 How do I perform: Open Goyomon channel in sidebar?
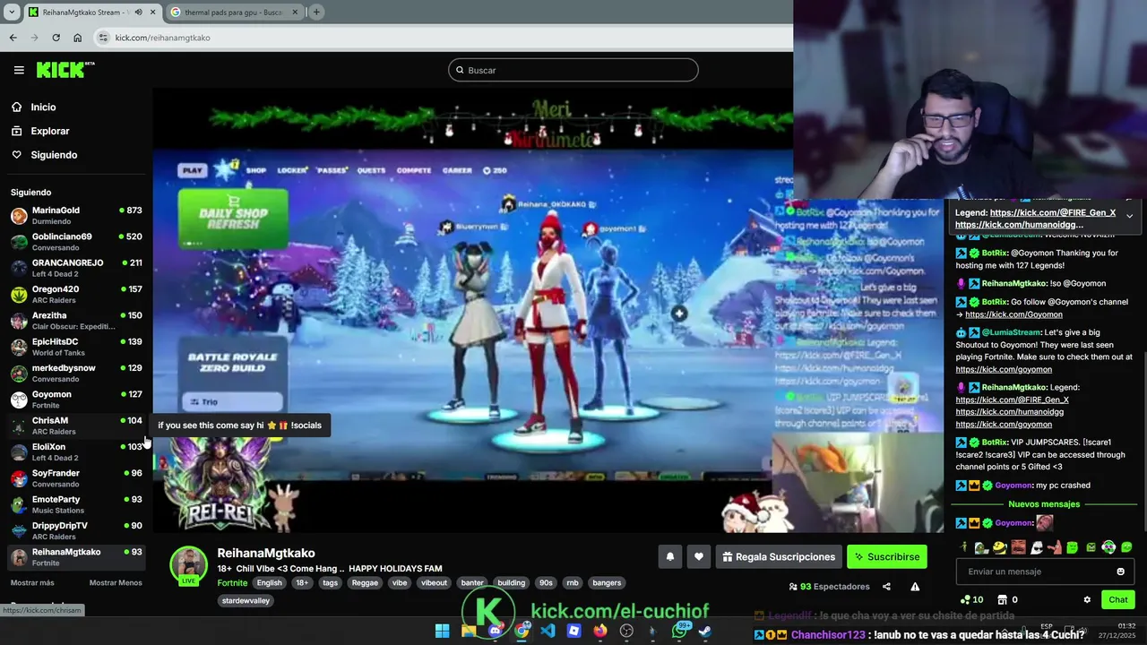pos(76,400)
